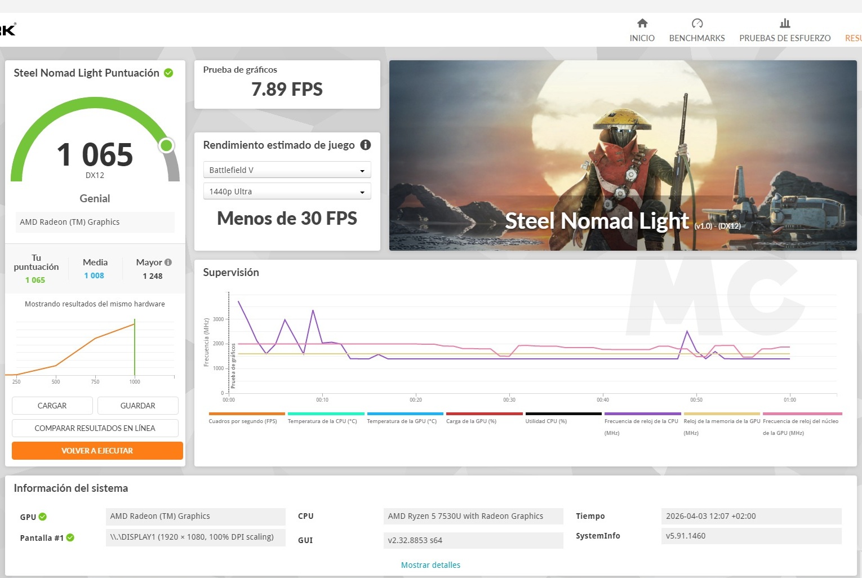Click green checkmark beside Steel Nomad Light Puntuación
Viewport: 862px width, 578px height.
[x=168, y=73]
